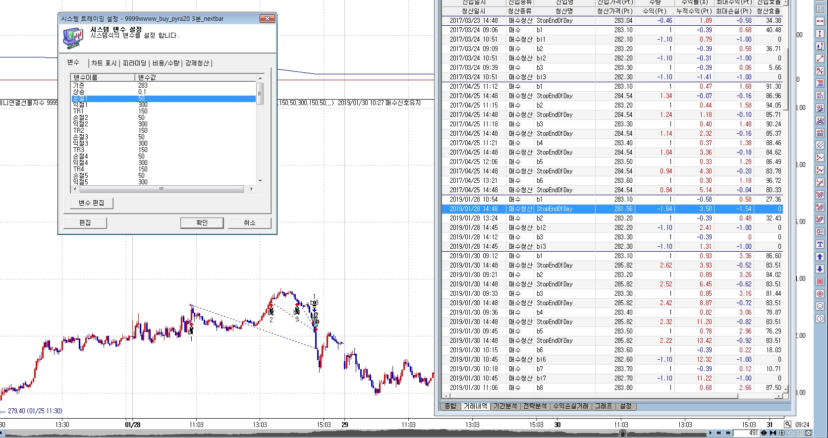Click the circled plus zoom-in icon

[x=782, y=433]
